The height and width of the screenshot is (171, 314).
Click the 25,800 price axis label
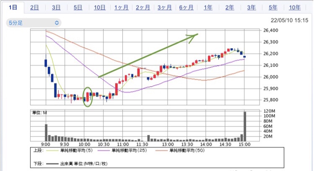(x=271, y=100)
